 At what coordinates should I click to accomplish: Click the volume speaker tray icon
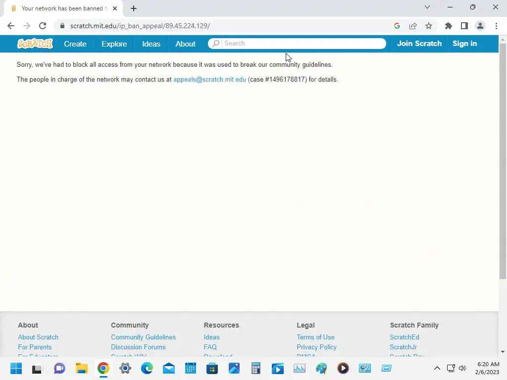coord(462,368)
